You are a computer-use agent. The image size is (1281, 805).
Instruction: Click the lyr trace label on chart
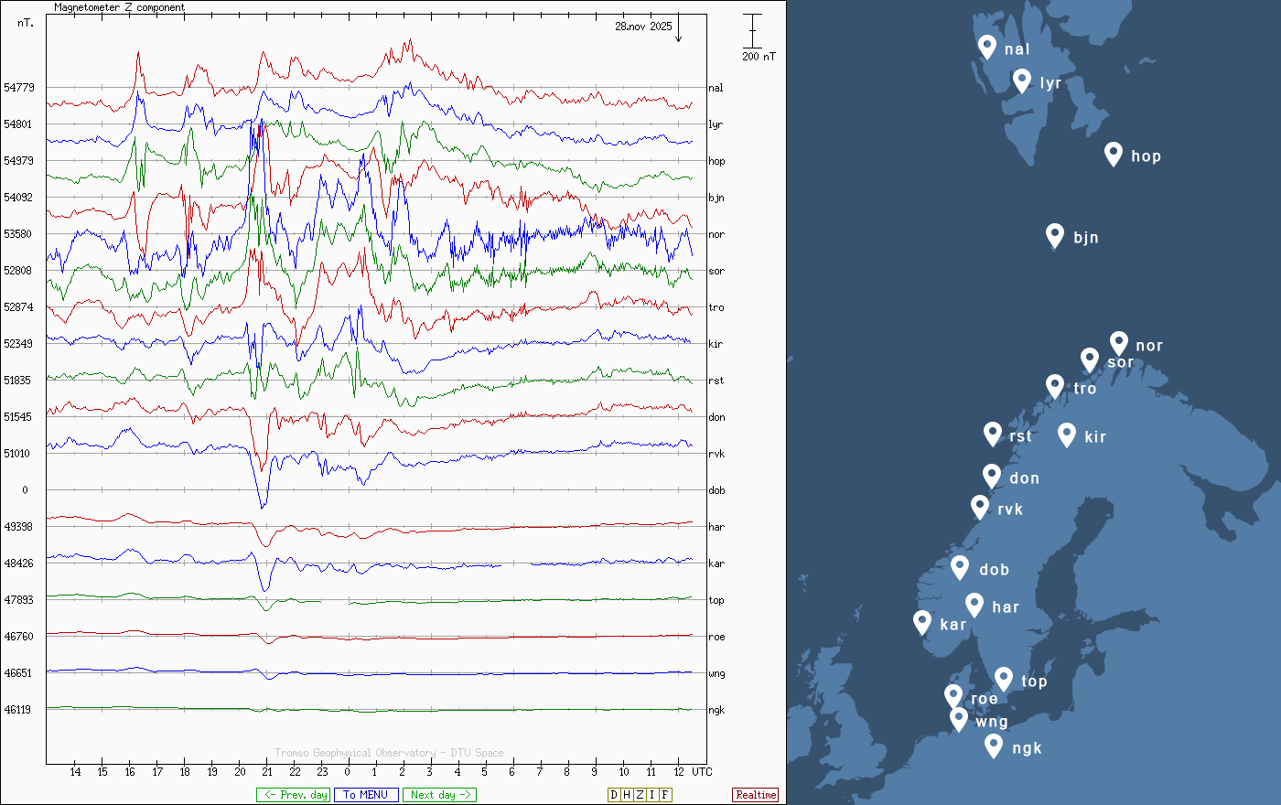tap(716, 124)
